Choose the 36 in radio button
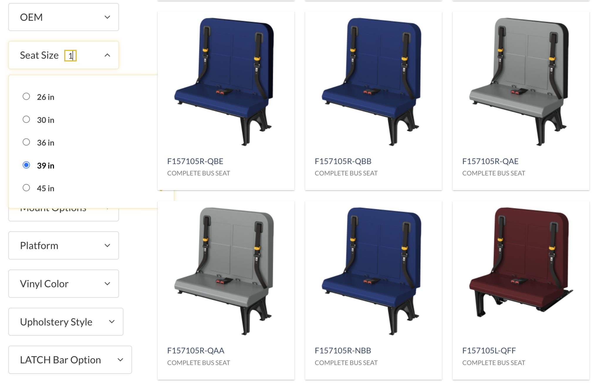601x383 pixels. (26, 142)
